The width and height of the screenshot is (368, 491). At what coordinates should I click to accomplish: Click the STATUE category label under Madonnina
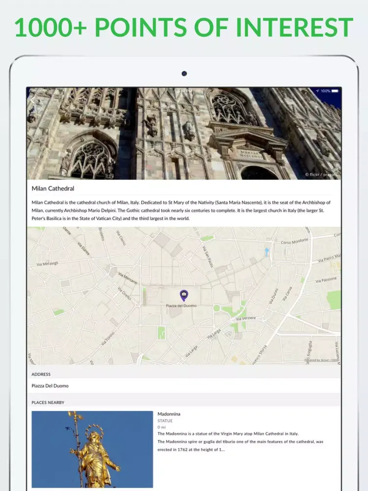pos(165,421)
